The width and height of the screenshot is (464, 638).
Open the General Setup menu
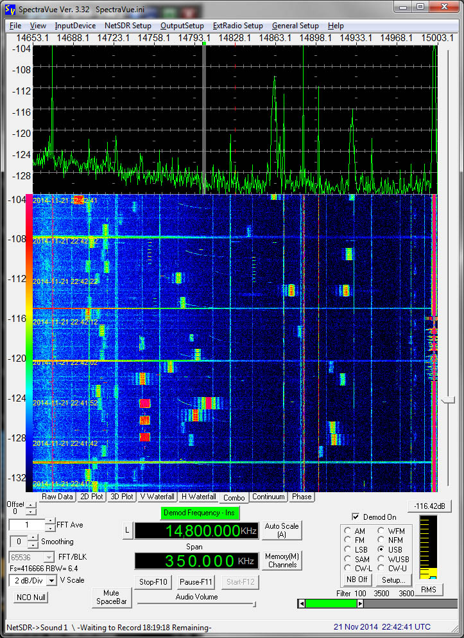tap(295, 26)
